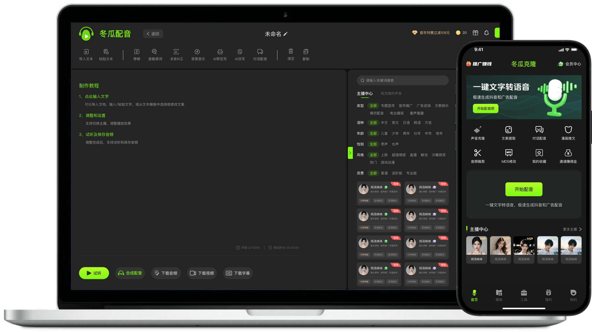Switch to 我克隆的声音 tab
The image size is (592, 332).
(x=391, y=93)
